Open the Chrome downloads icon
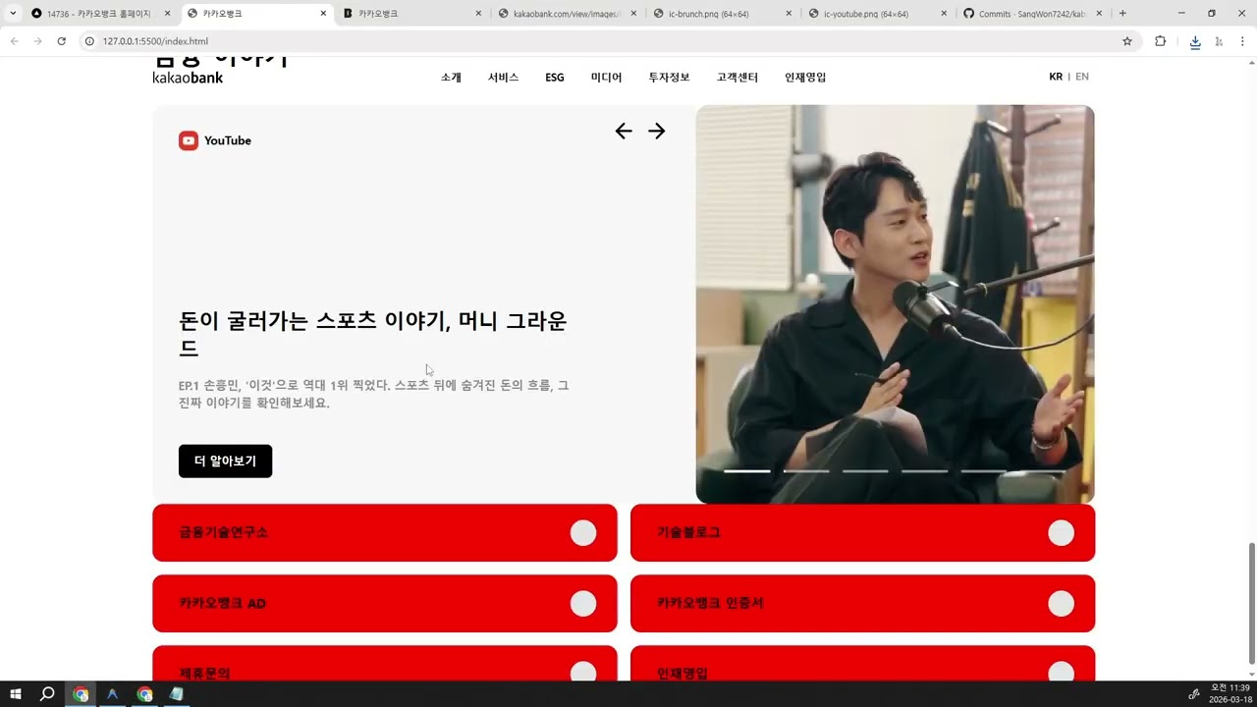The image size is (1257, 707). click(1195, 41)
